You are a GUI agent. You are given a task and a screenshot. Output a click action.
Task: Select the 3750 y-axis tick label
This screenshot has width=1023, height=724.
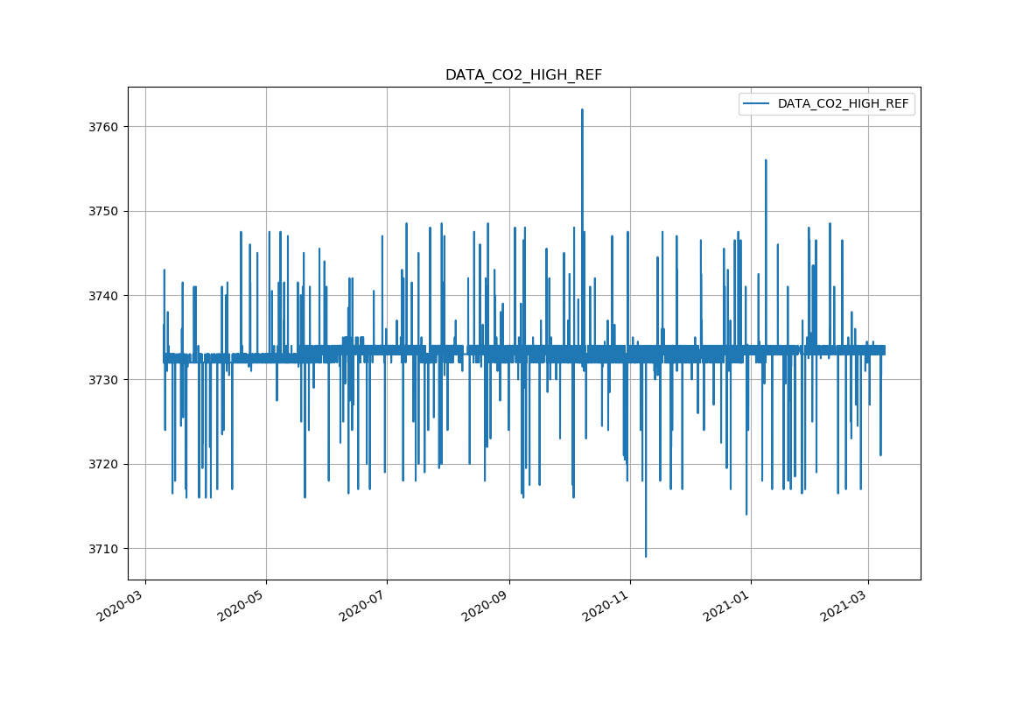(x=103, y=211)
